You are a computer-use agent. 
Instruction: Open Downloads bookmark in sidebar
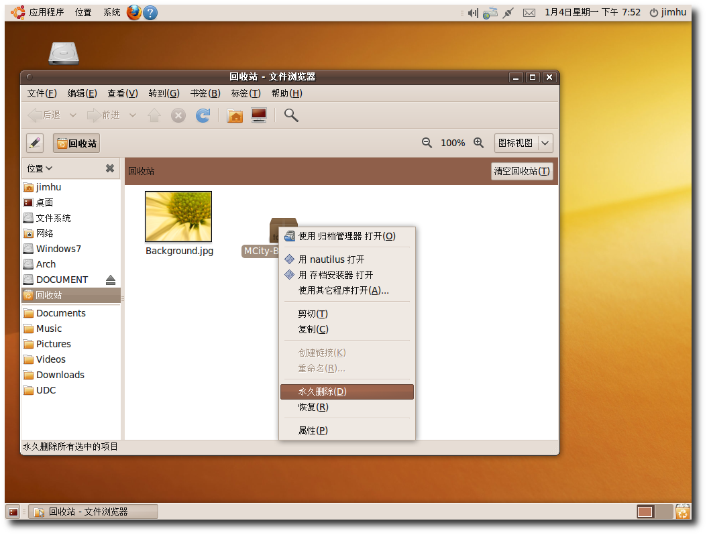[71, 375]
